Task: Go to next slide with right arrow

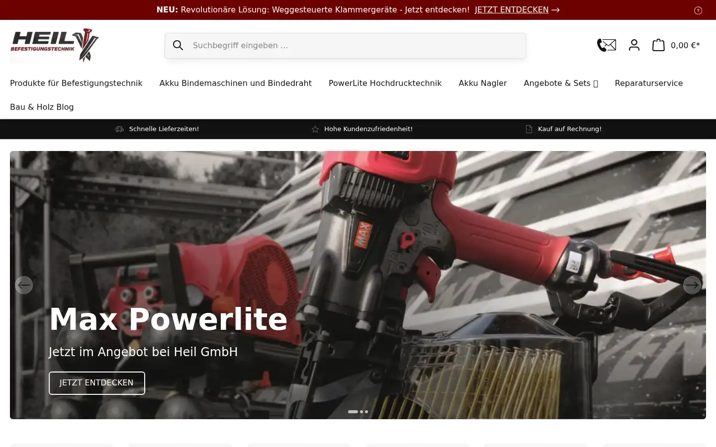Action: (692, 285)
